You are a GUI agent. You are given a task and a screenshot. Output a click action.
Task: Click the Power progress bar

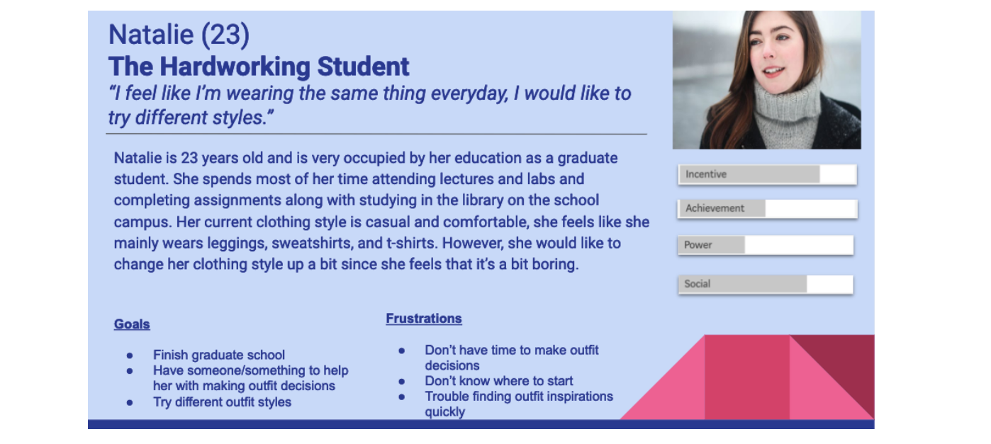(766, 245)
